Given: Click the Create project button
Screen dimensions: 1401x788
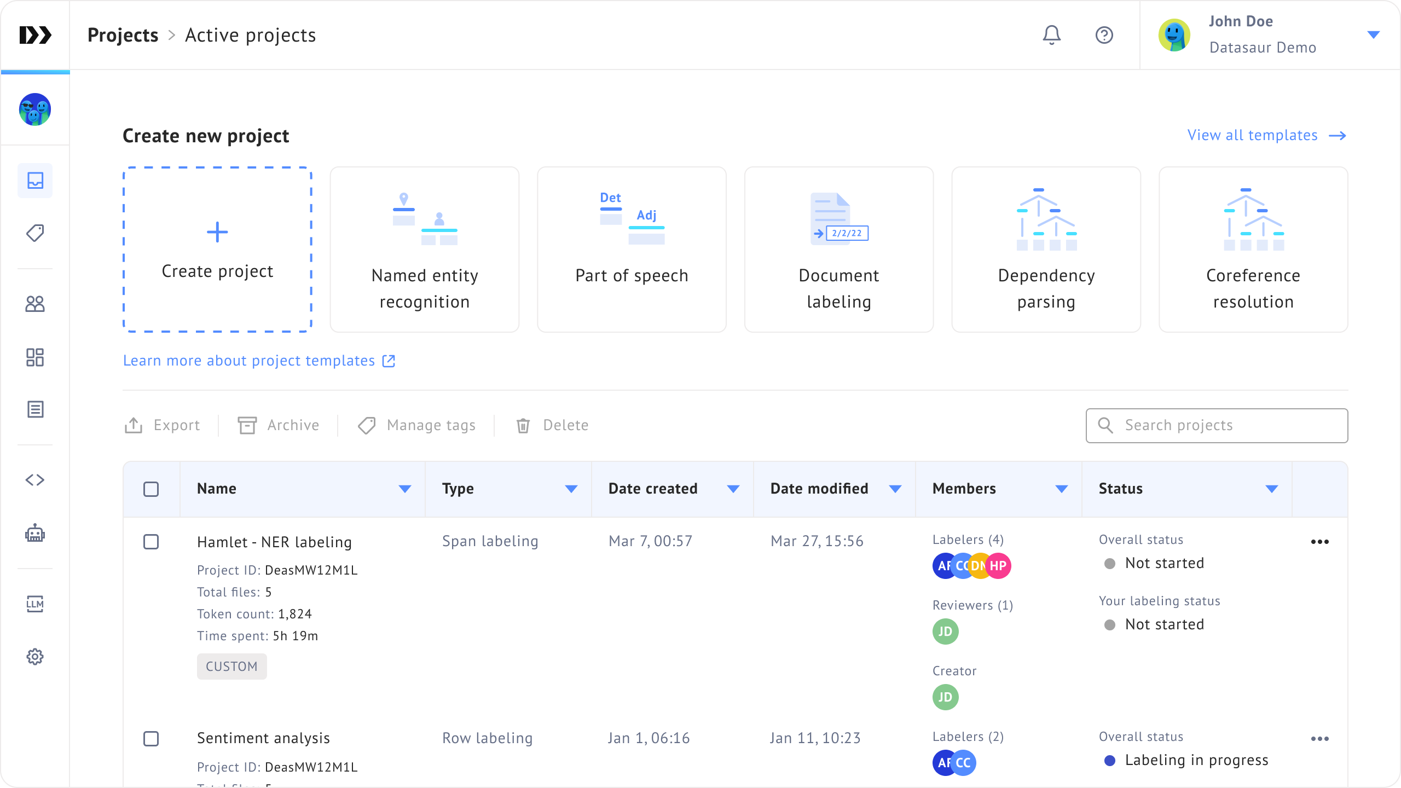Looking at the screenshot, I should click(x=217, y=250).
